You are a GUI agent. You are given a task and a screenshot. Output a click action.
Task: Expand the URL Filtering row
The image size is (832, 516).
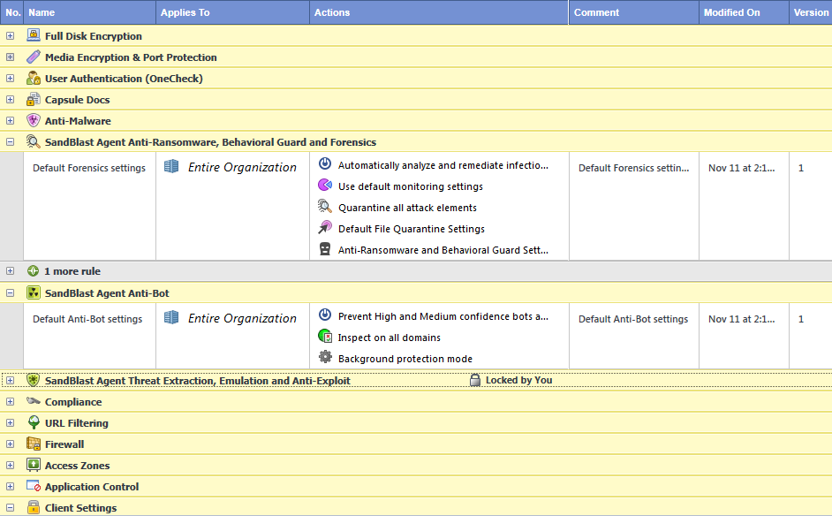(10, 422)
